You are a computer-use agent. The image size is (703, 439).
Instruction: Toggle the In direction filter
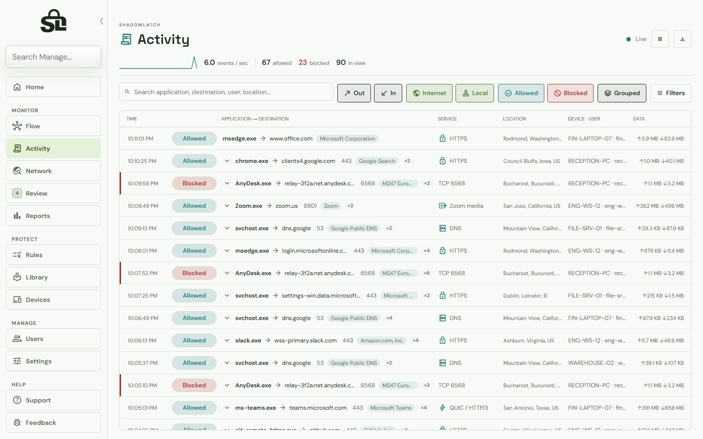pyautogui.click(x=388, y=93)
